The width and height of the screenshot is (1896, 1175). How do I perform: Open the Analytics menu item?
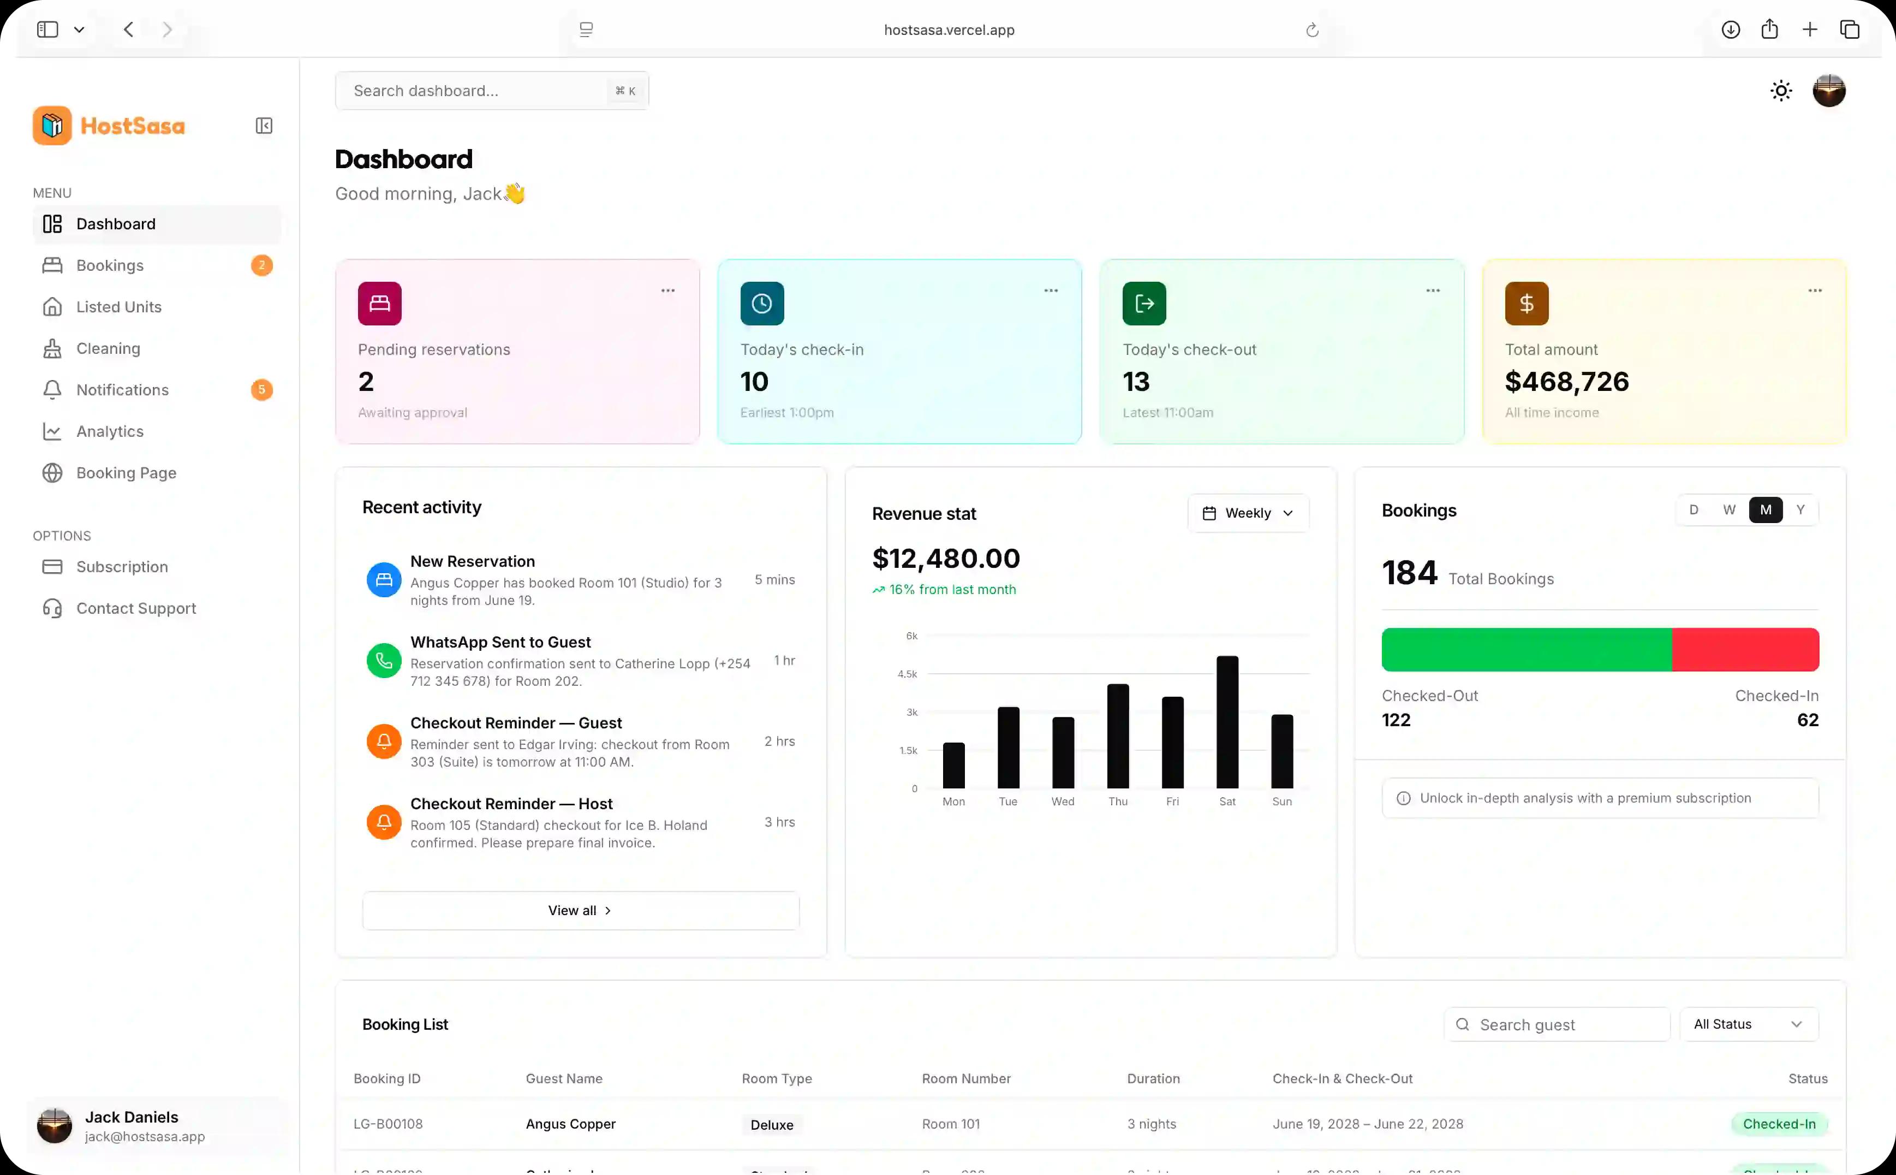pos(157,431)
